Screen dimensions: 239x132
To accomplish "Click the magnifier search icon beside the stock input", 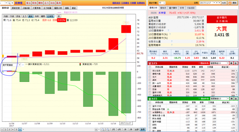I will [x=9, y=3].
